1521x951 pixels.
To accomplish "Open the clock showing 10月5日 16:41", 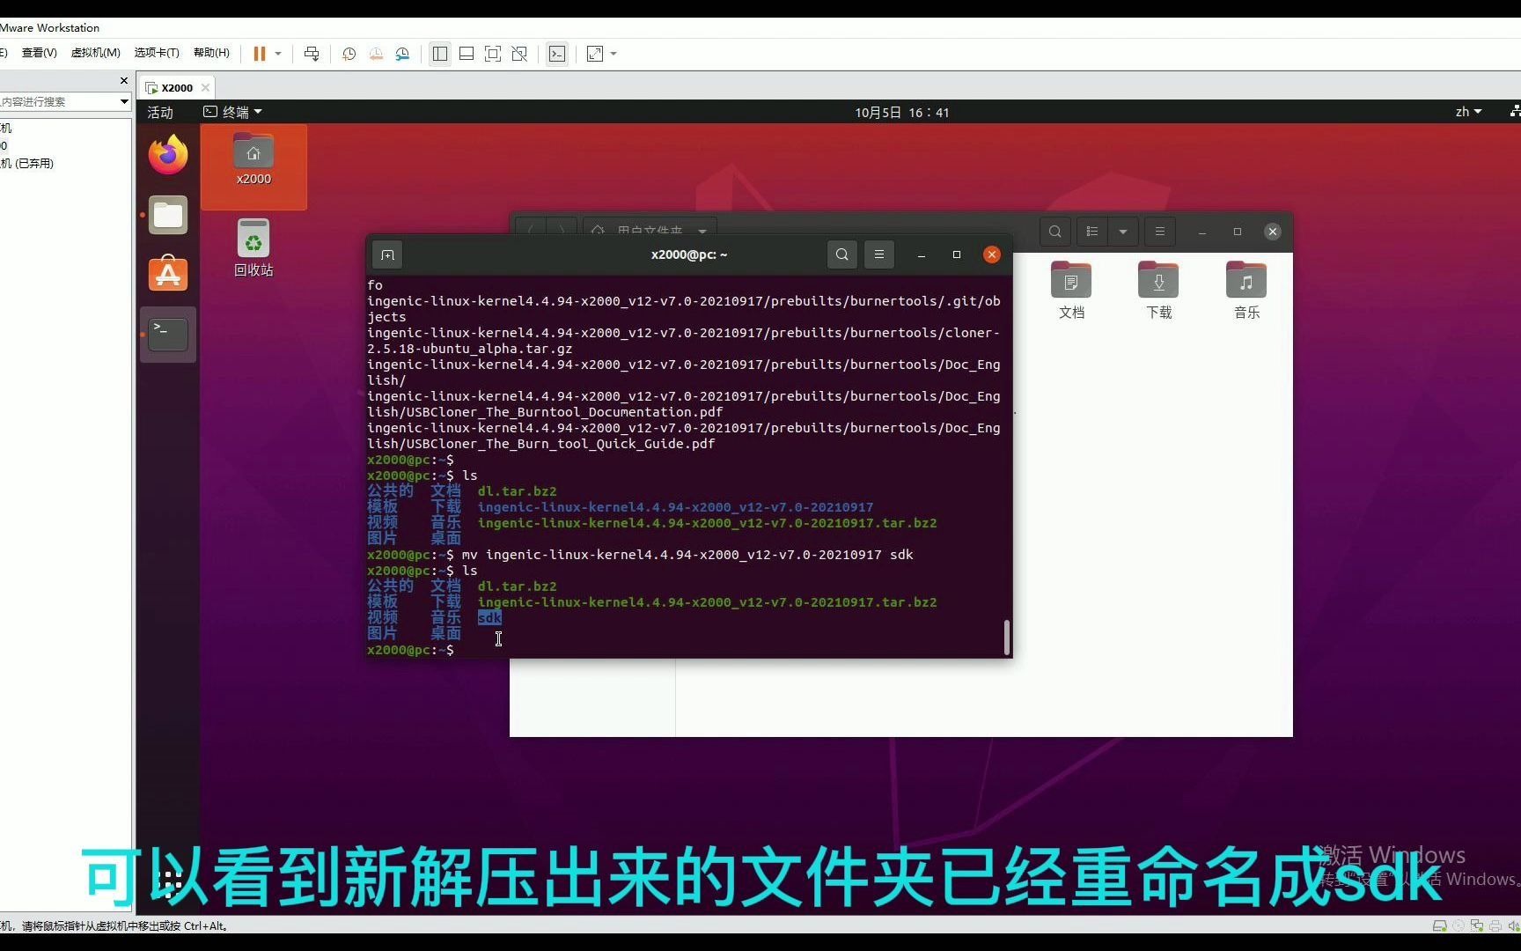I will point(901,112).
